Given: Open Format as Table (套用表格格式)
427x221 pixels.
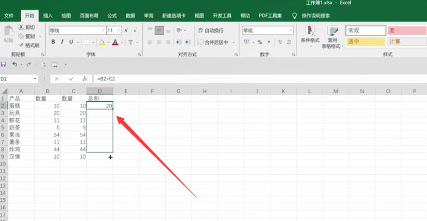Looking at the screenshot, I should pos(333,37).
